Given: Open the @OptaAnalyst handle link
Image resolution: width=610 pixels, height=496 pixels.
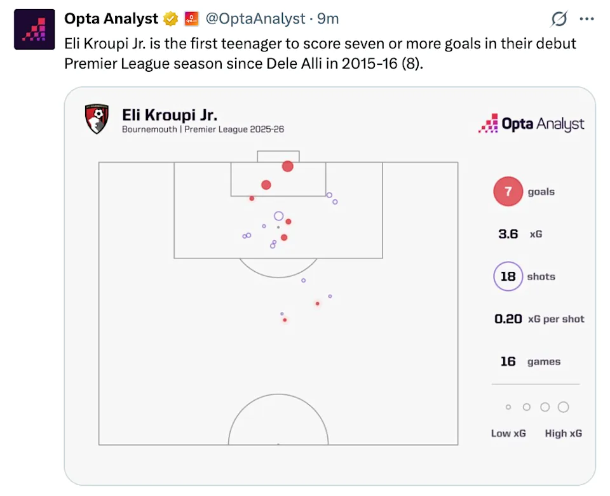Looking at the screenshot, I should pos(255,19).
